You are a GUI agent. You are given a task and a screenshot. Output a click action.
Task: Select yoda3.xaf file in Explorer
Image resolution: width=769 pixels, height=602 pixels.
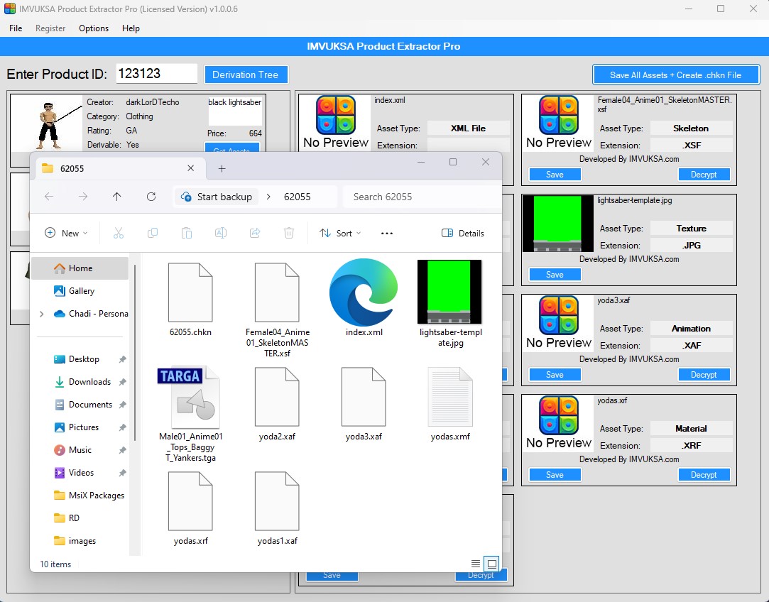click(x=364, y=403)
